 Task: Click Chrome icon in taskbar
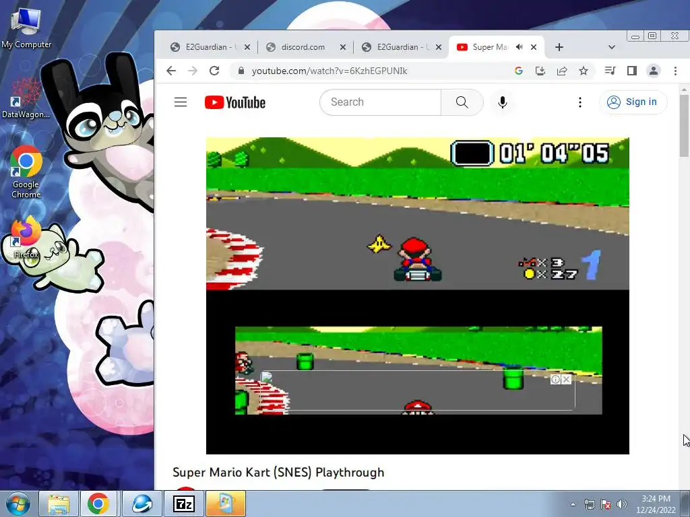pos(98,504)
